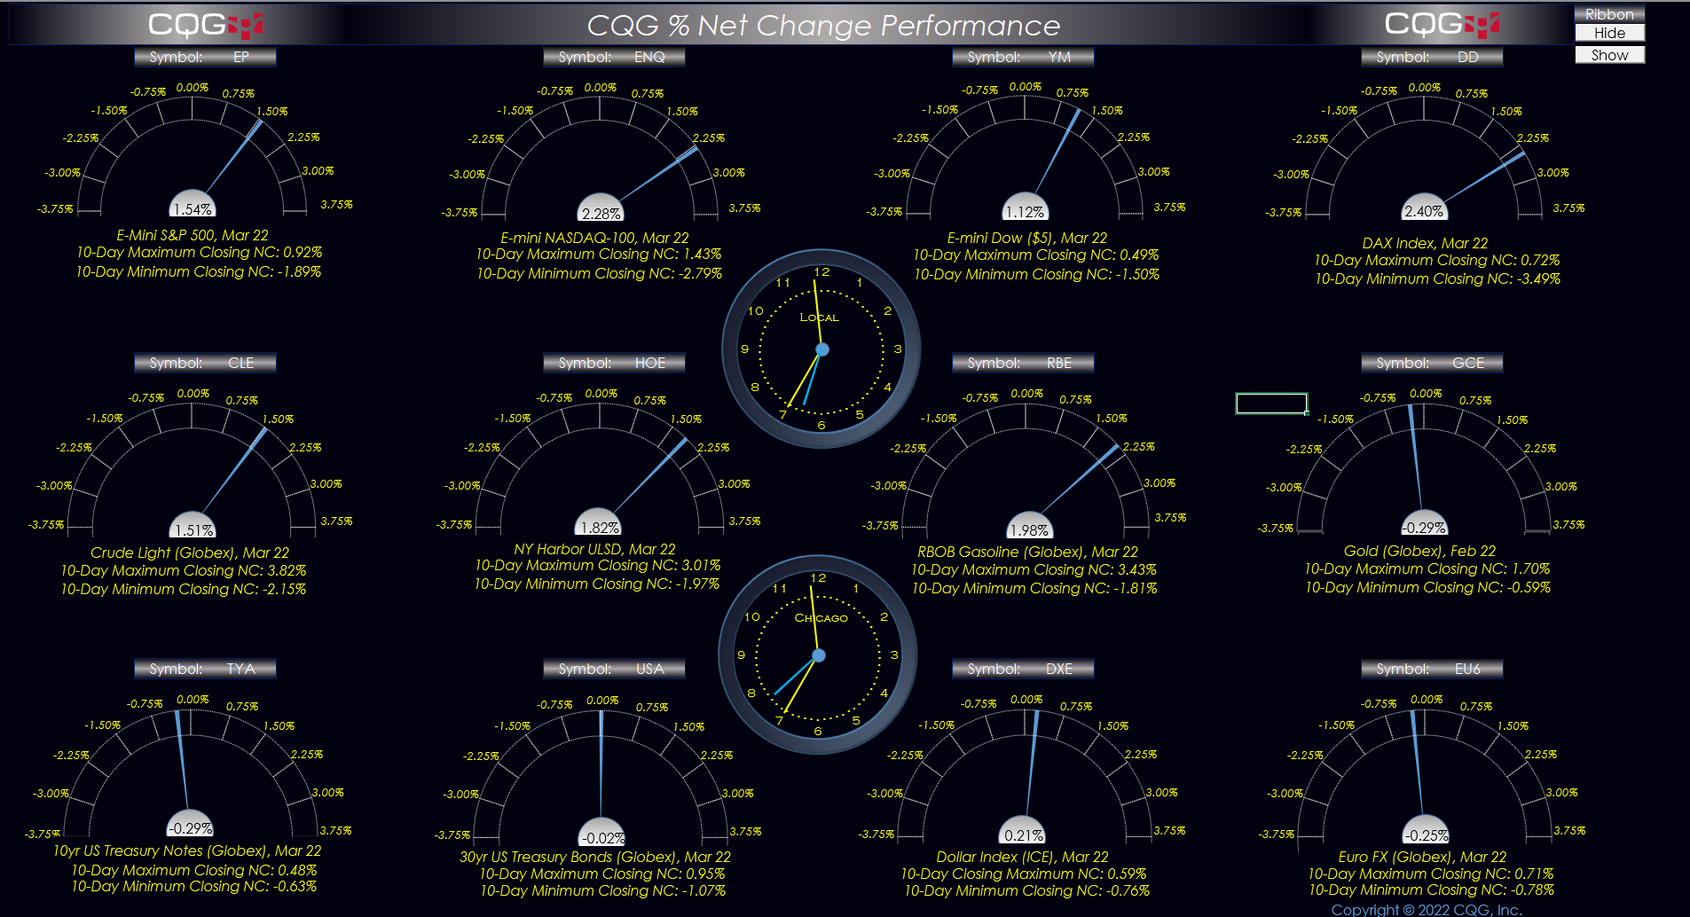Screen dimensions: 1690x917
Task: Click GCE 10-Day Maximum Closing NC: 1.70%
Action: (x=1427, y=568)
